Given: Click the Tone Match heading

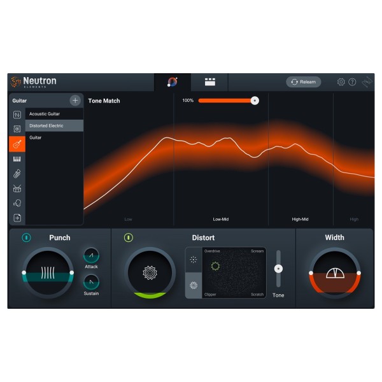Looking at the screenshot, I should pyautogui.click(x=104, y=101).
